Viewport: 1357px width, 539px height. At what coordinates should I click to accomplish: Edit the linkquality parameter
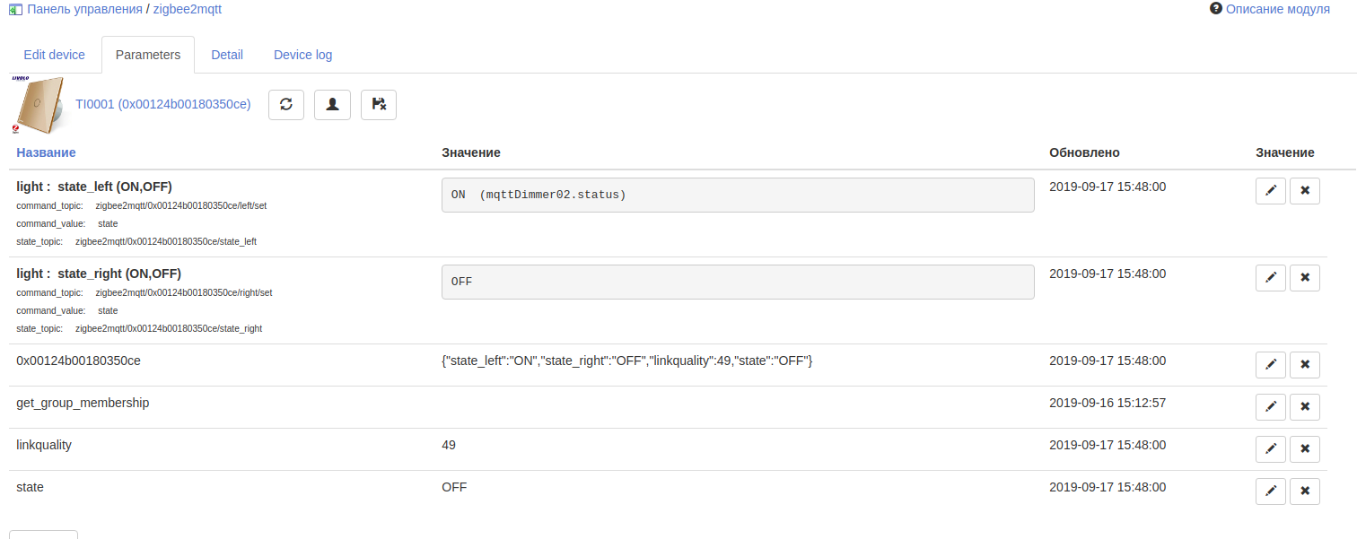click(x=1270, y=449)
